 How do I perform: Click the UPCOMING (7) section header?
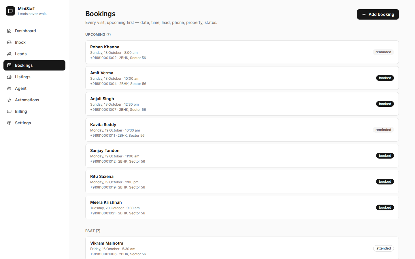pos(98,35)
